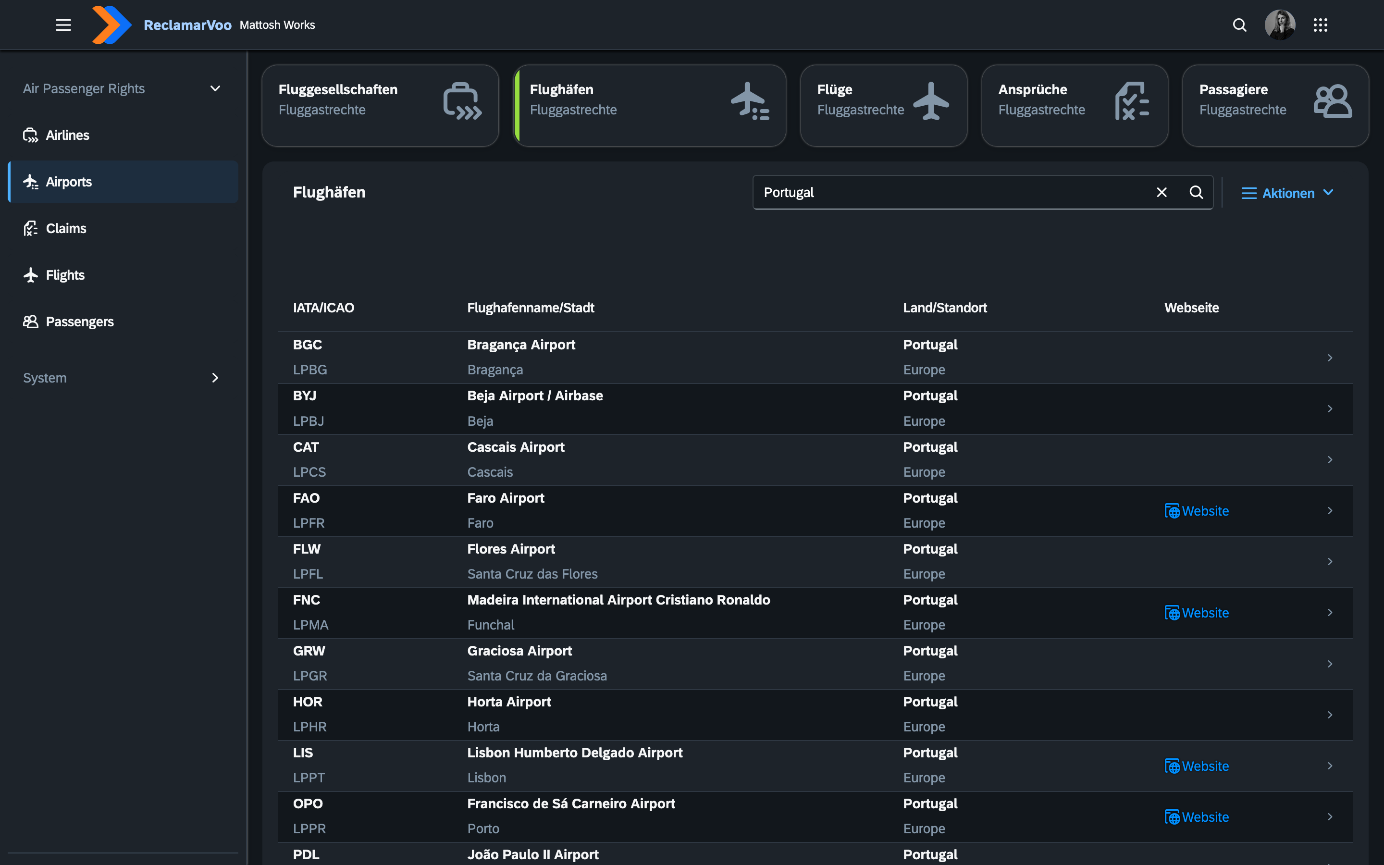Open the Website link for Faro Airport
The width and height of the screenshot is (1384, 865).
[1197, 510]
